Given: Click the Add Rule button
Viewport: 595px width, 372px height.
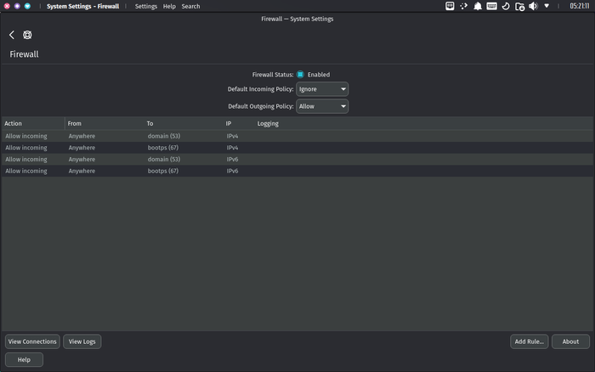Looking at the screenshot, I should pos(529,341).
